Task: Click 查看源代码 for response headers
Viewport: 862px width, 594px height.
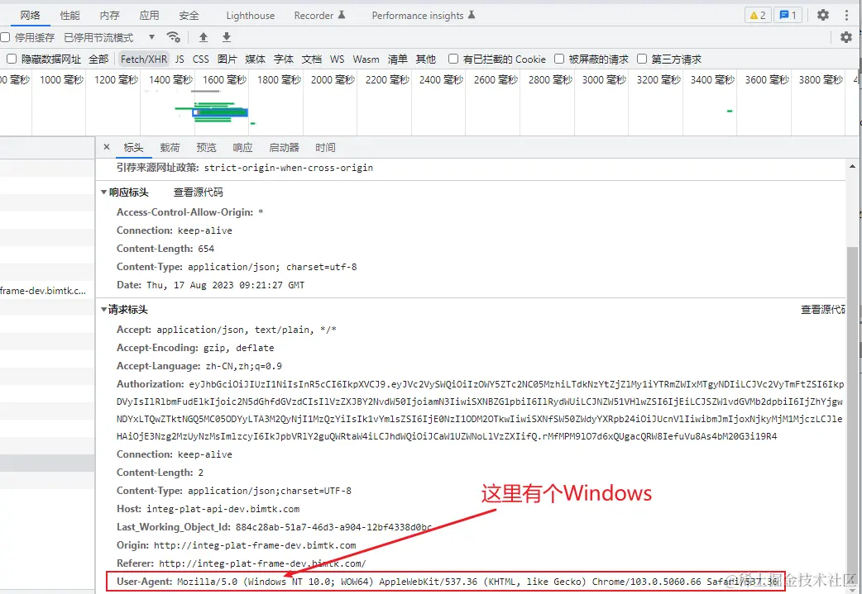Action: point(199,192)
